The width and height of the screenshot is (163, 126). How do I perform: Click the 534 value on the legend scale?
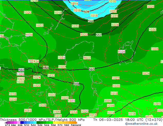(40, 125)
